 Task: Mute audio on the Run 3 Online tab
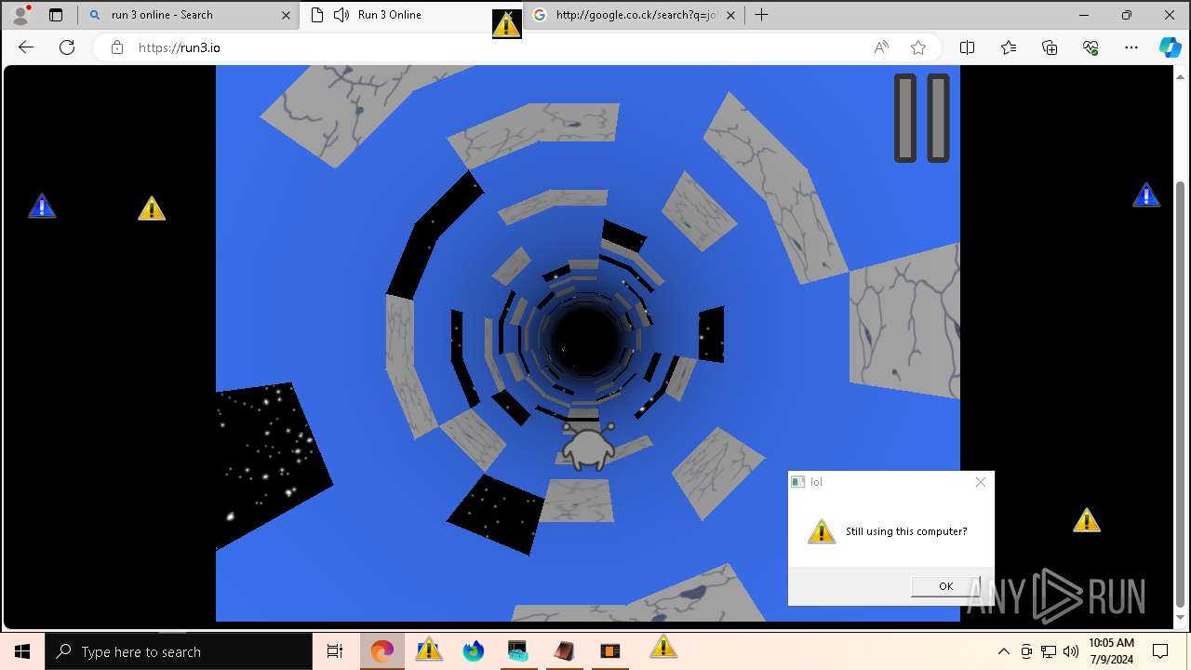pyautogui.click(x=341, y=15)
